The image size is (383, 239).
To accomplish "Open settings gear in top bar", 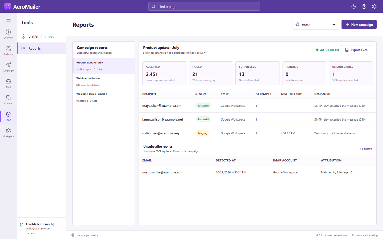I will click(374, 7).
